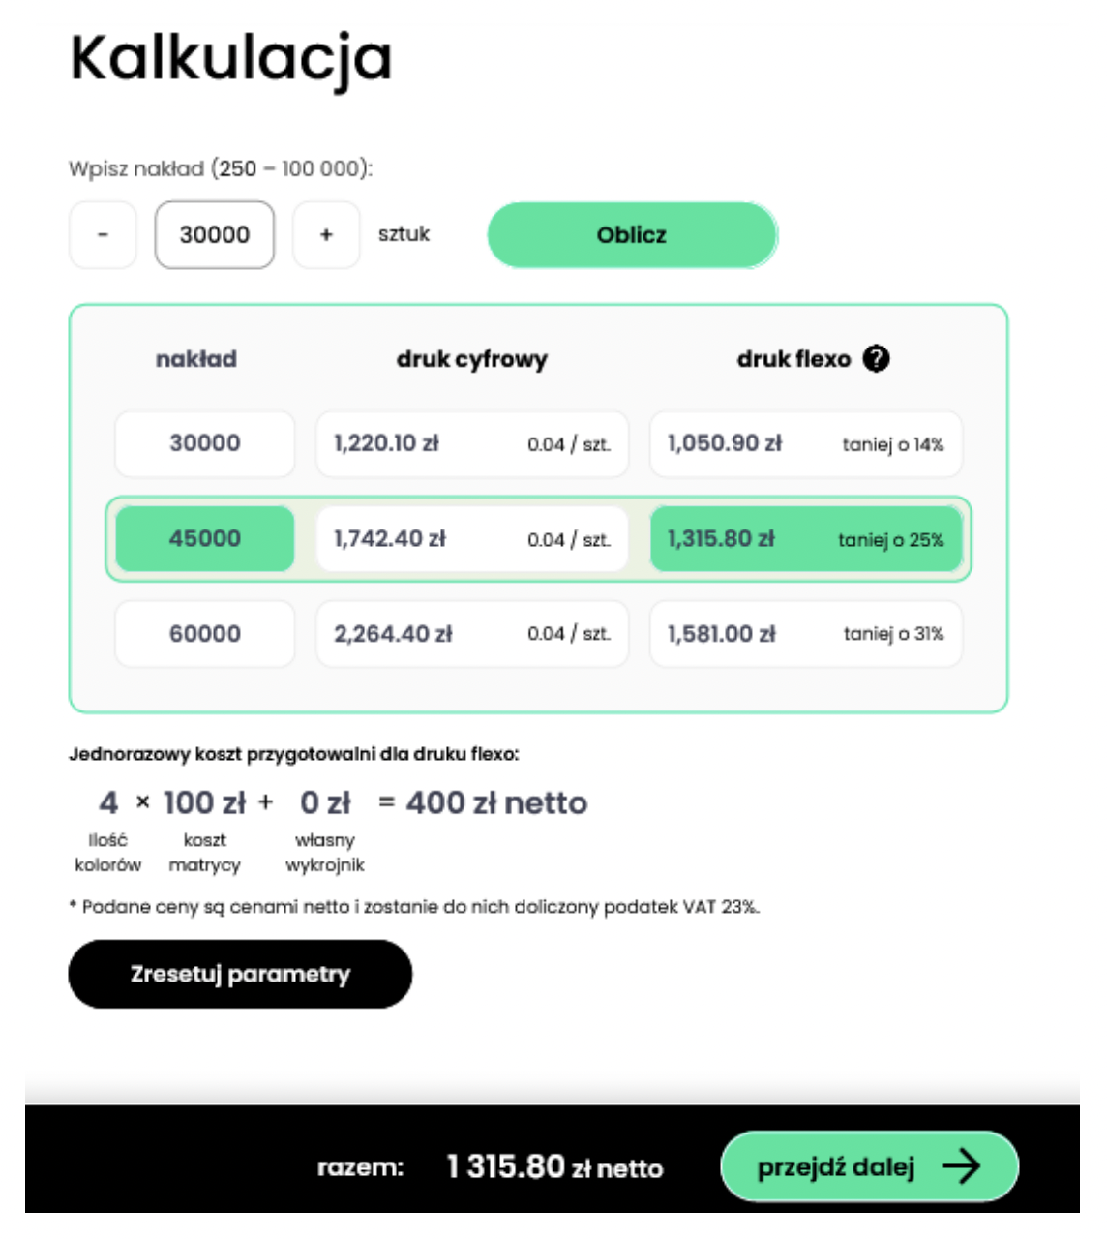
Task: Choose digital print price 1,742.40 zł
Action: point(472,539)
